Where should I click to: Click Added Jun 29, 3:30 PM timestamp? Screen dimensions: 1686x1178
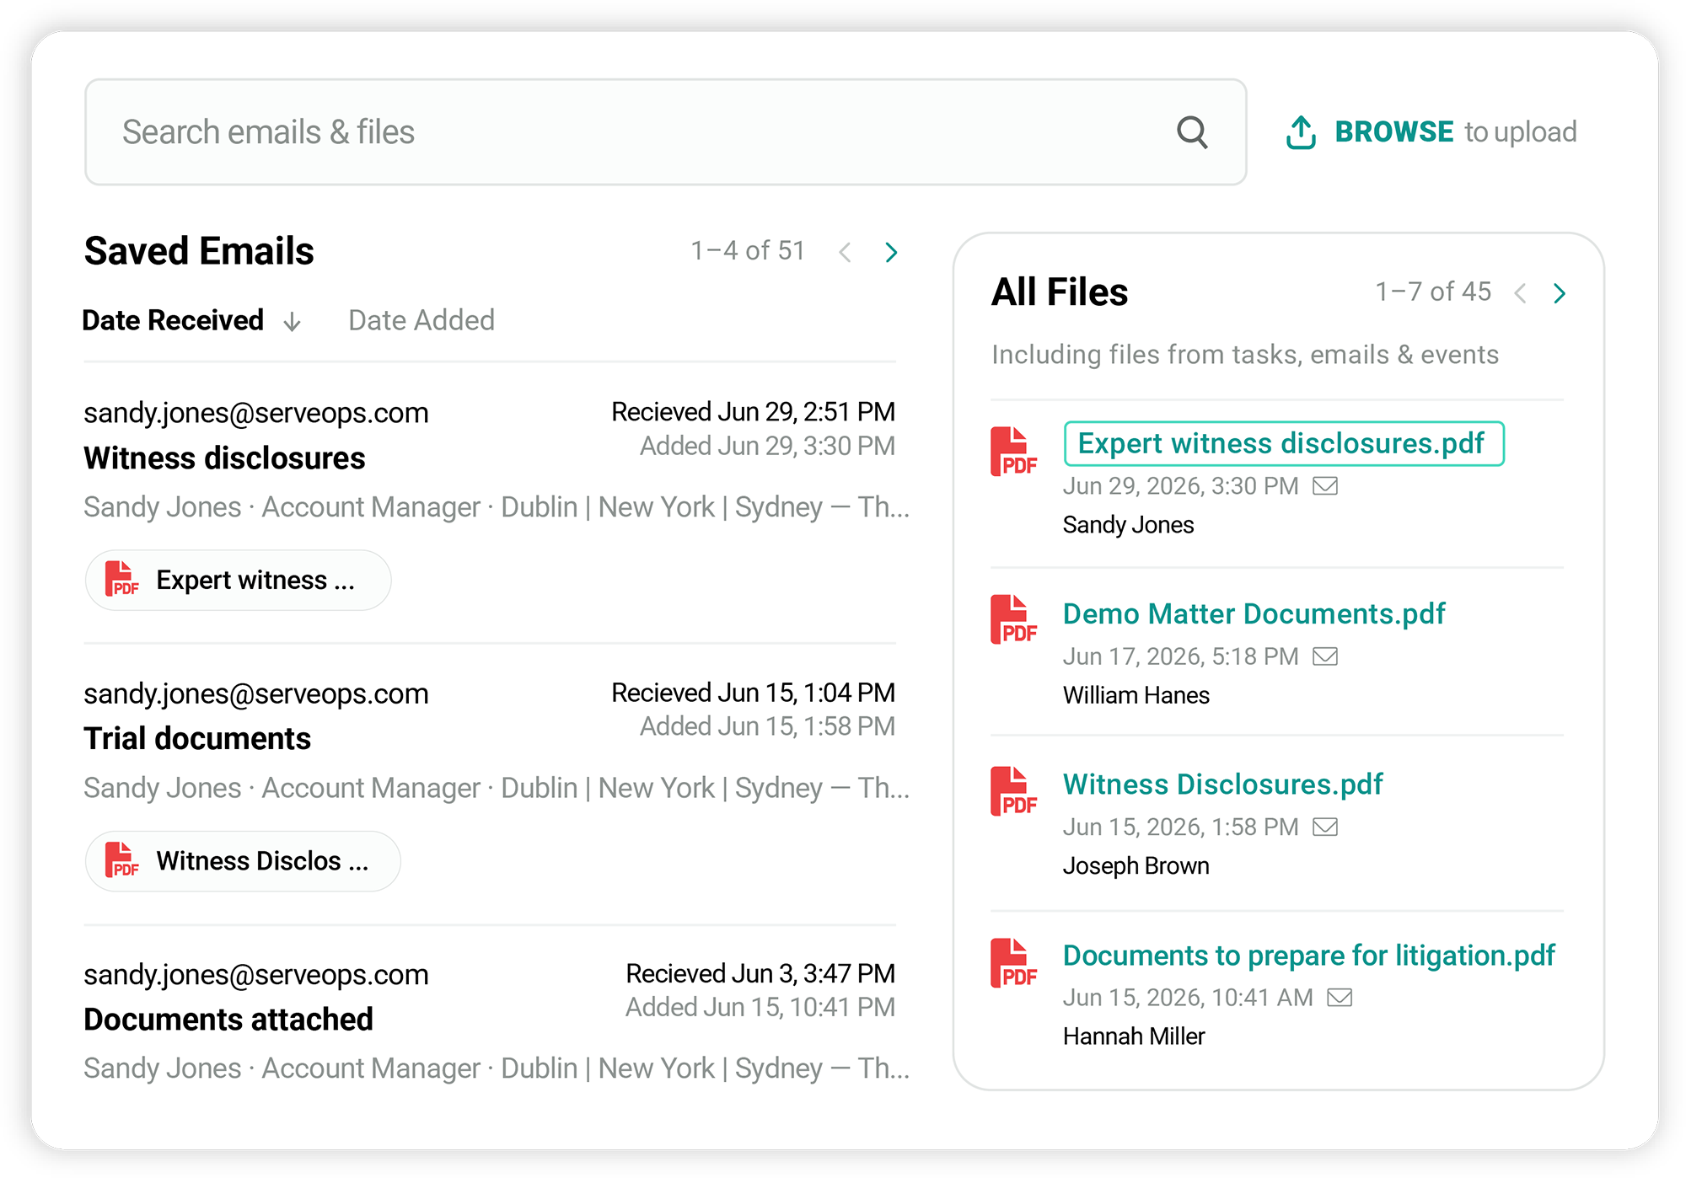tap(767, 446)
